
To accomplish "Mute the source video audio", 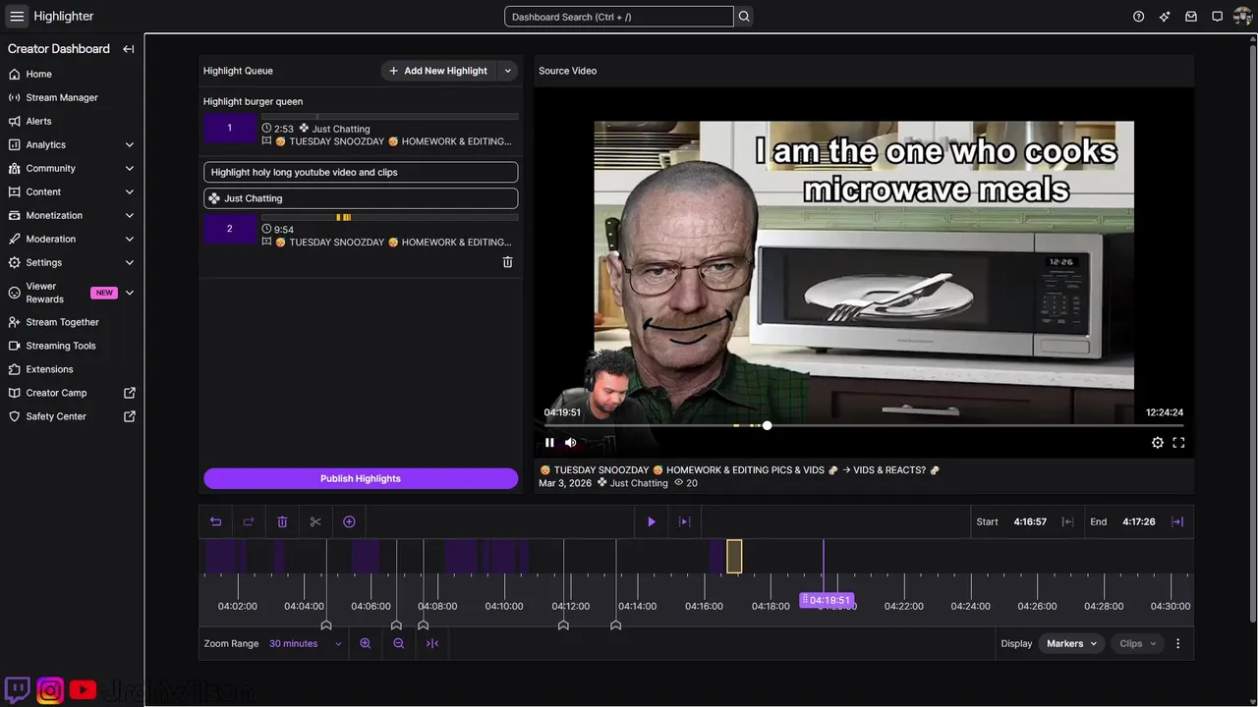I will coord(571,443).
